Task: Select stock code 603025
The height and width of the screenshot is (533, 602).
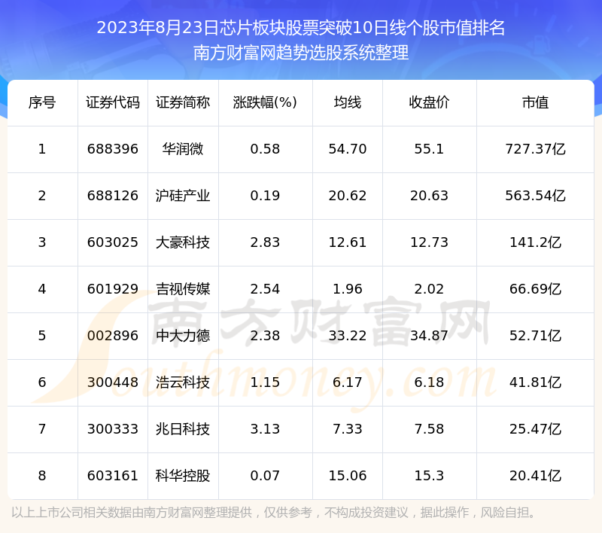Action: tap(112, 242)
